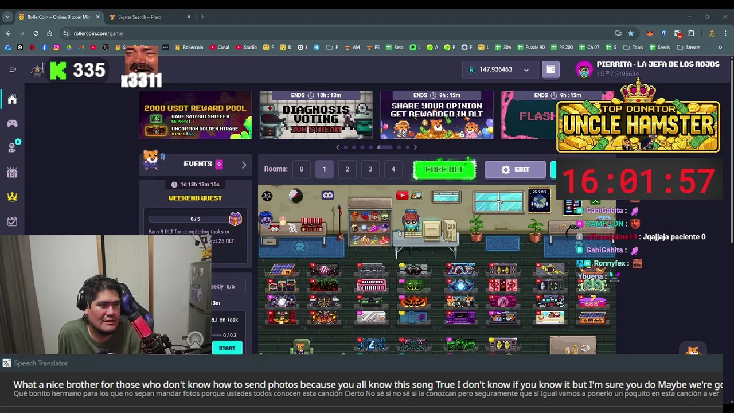
Task: Expand the Events panel chevron
Action: 244,165
